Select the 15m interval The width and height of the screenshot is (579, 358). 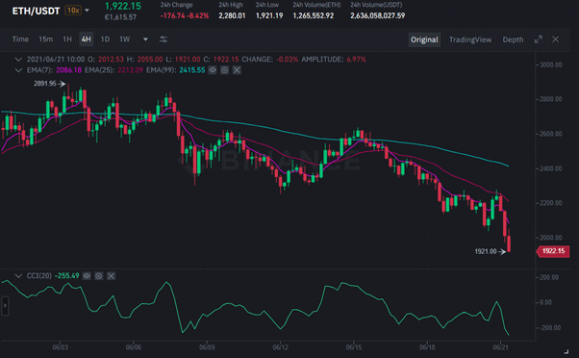46,39
